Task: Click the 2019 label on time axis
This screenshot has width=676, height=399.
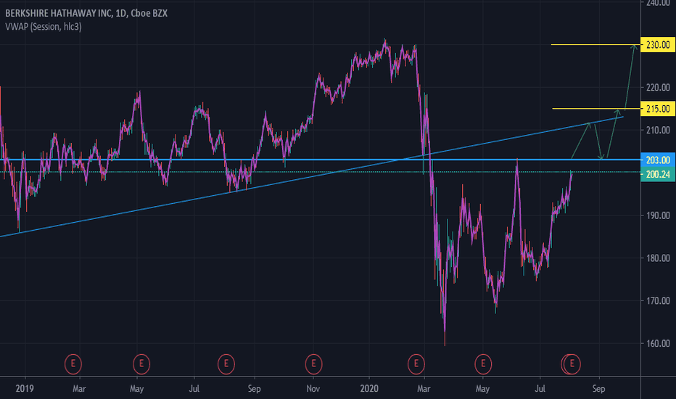Action: click(x=25, y=389)
